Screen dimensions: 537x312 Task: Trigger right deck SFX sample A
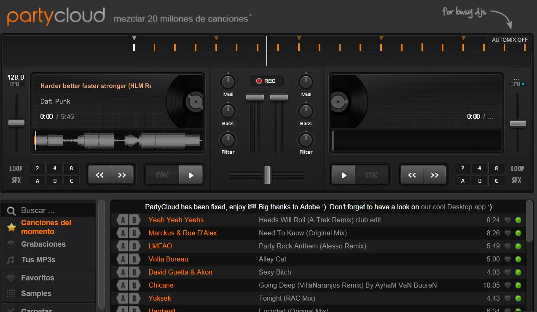(463, 181)
